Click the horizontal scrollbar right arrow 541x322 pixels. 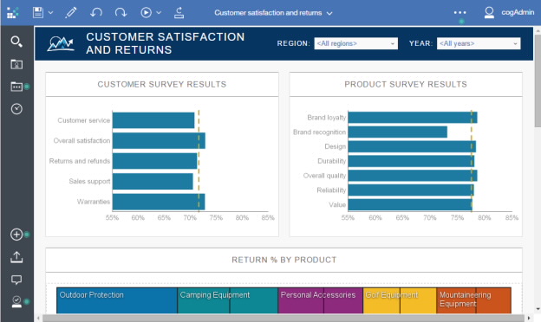click(x=529, y=318)
